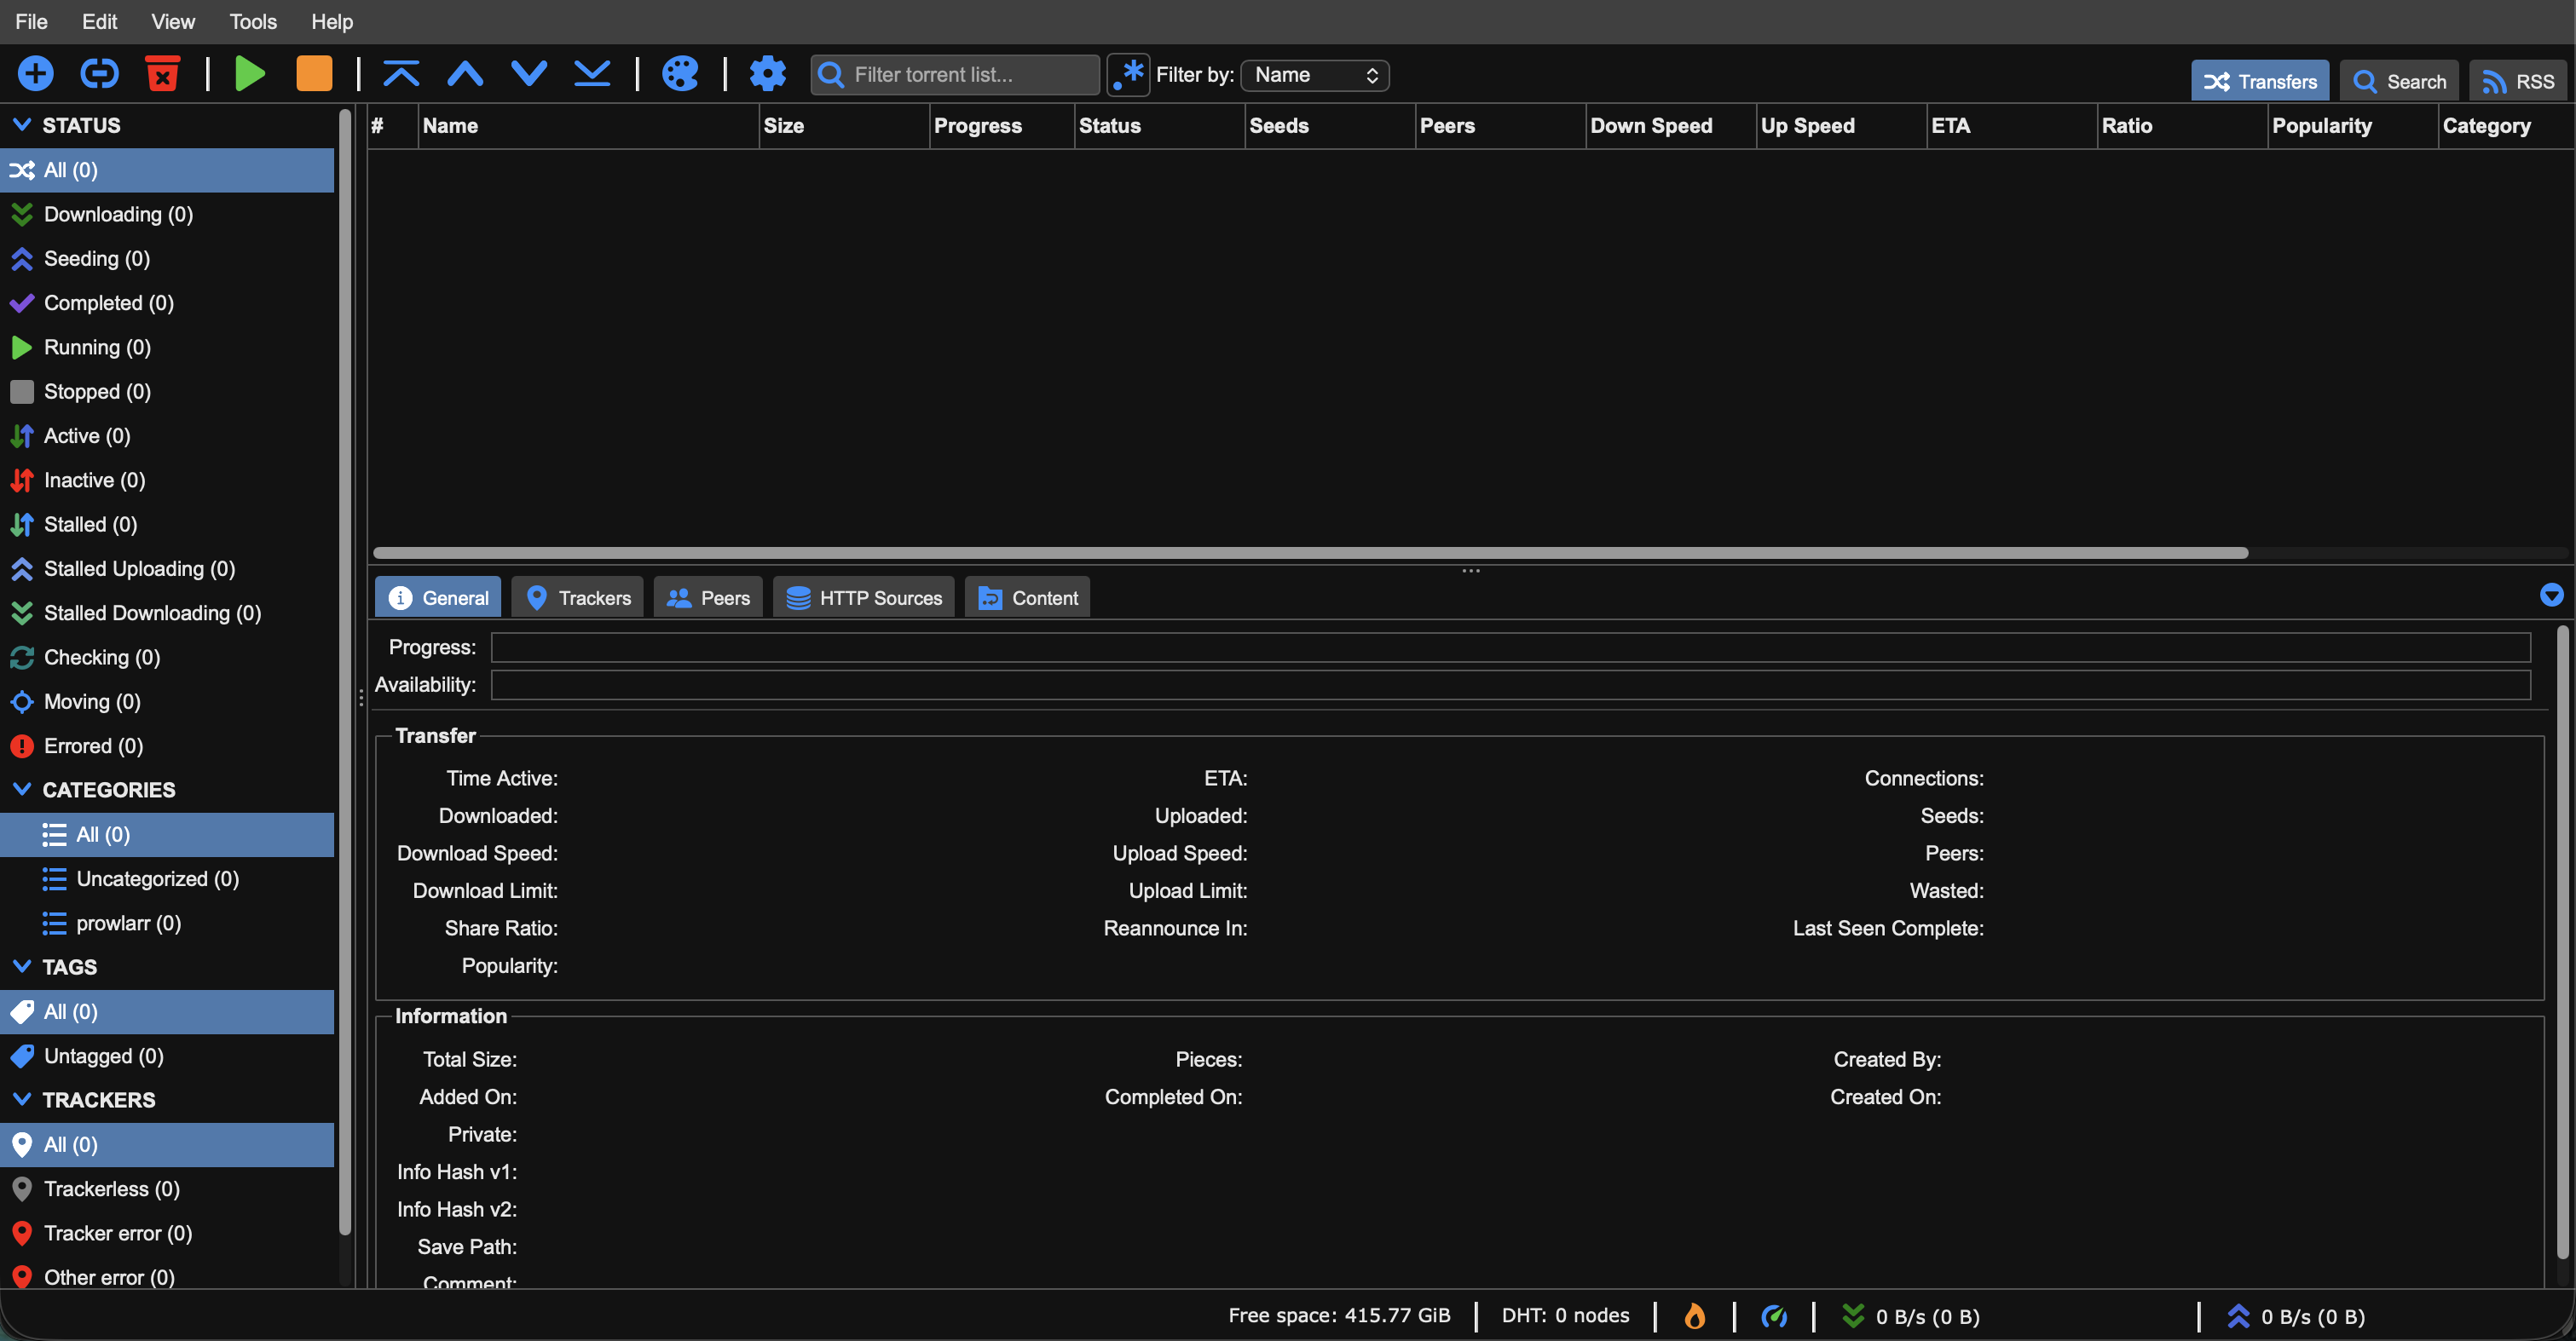2576x1341 pixels.
Task: Collapse the CATEGORIES section
Action: [x=22, y=790]
